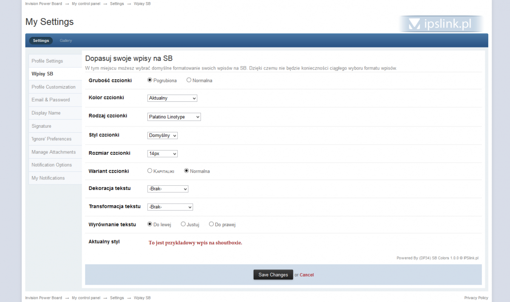Viewport: 510px width, 302px height.
Task: Expand the Dekoracja tekstu dropdown
Action: click(167, 189)
